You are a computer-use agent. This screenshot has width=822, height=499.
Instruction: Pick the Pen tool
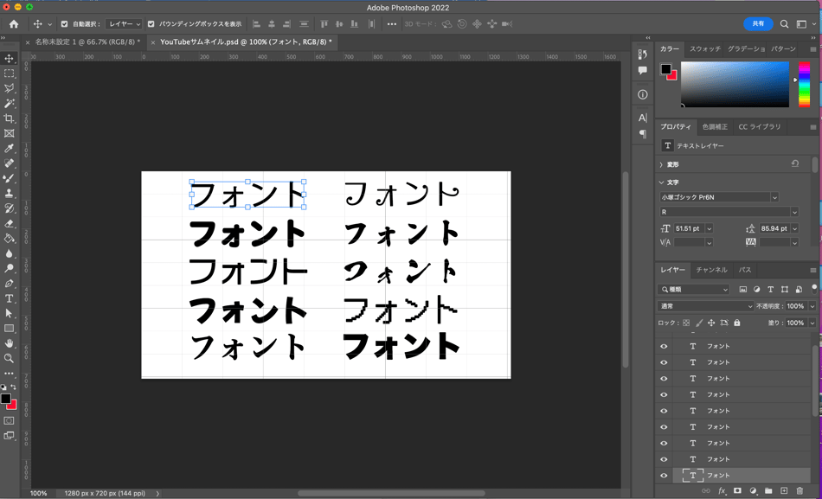pyautogui.click(x=10, y=284)
